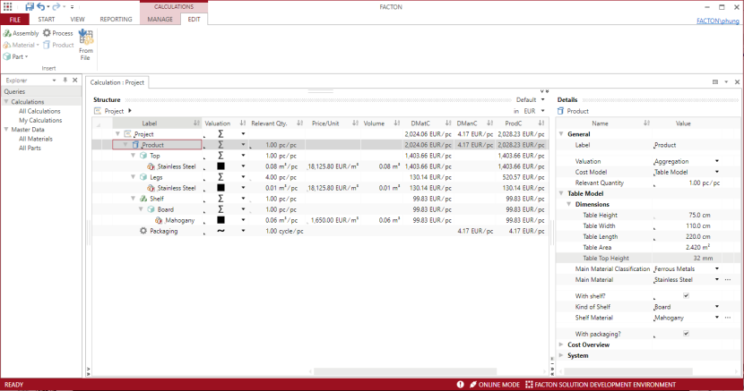The image size is (744, 391).
Task: Click the Save icon in quick access toolbar
Action: (30, 6)
